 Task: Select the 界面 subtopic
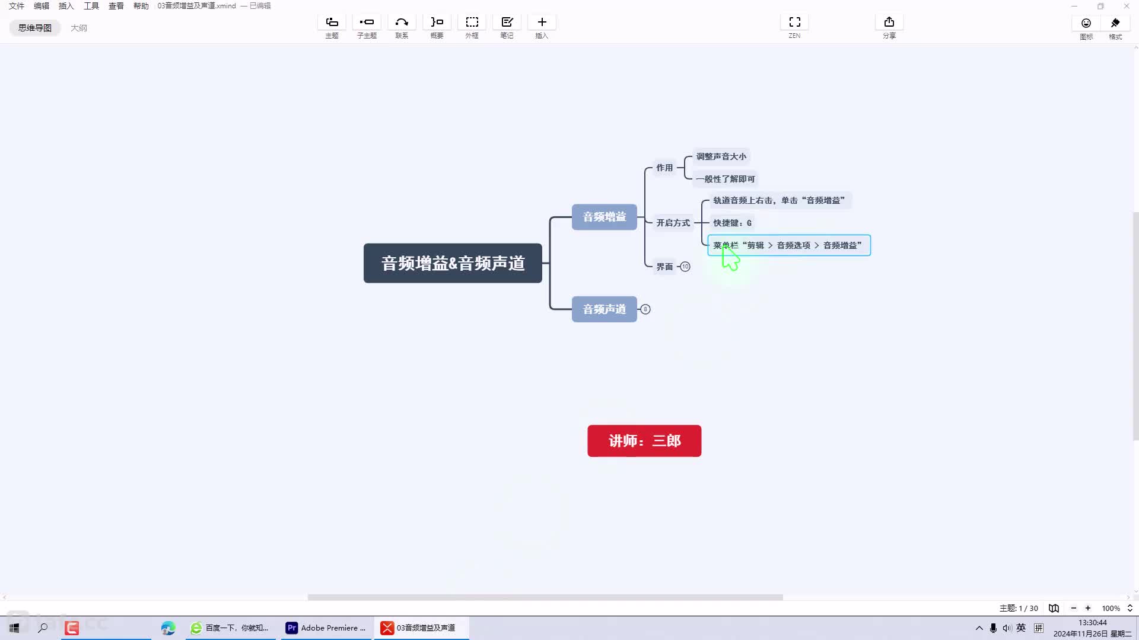[664, 267]
